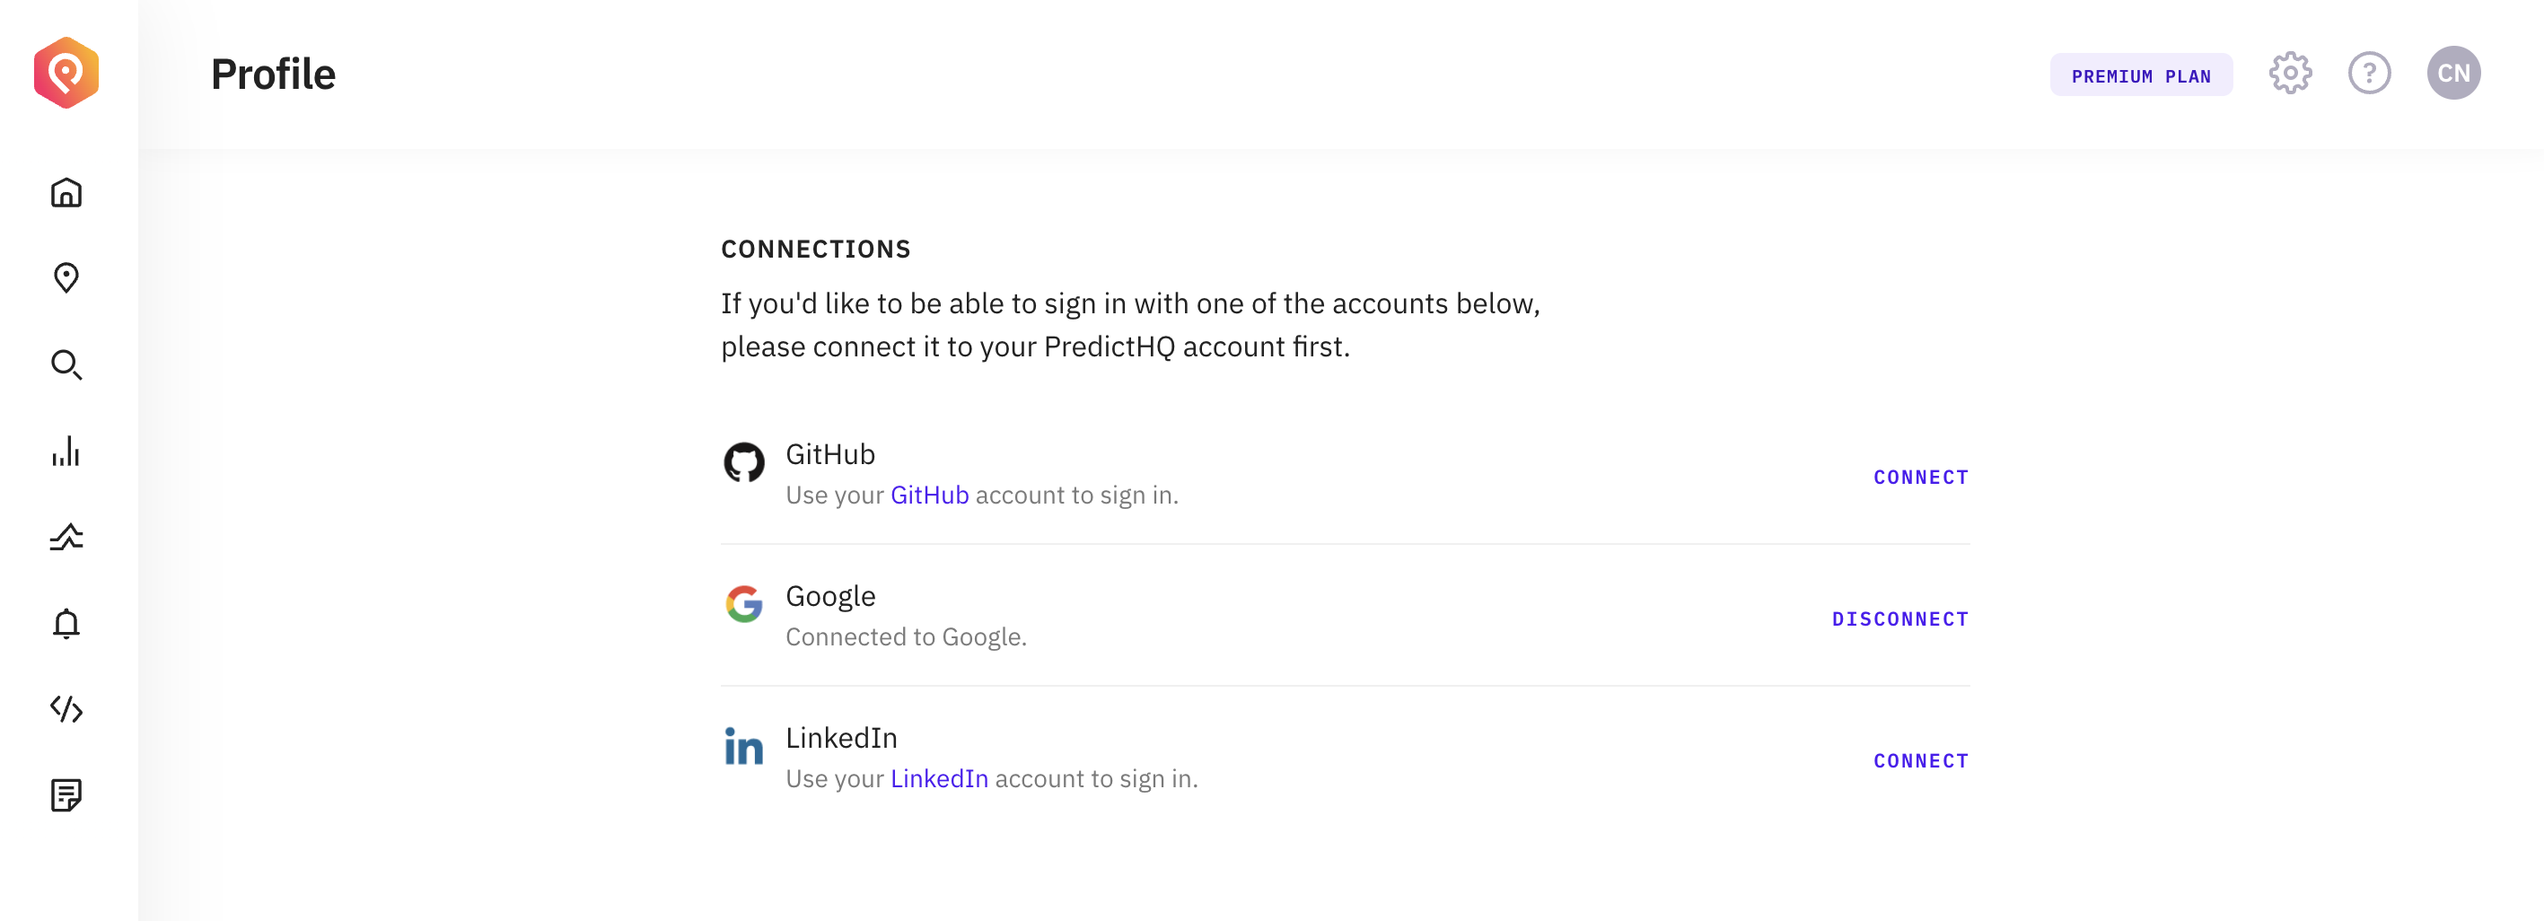The width and height of the screenshot is (2544, 921).
Task: Open the settings gear icon
Action: tap(2290, 73)
